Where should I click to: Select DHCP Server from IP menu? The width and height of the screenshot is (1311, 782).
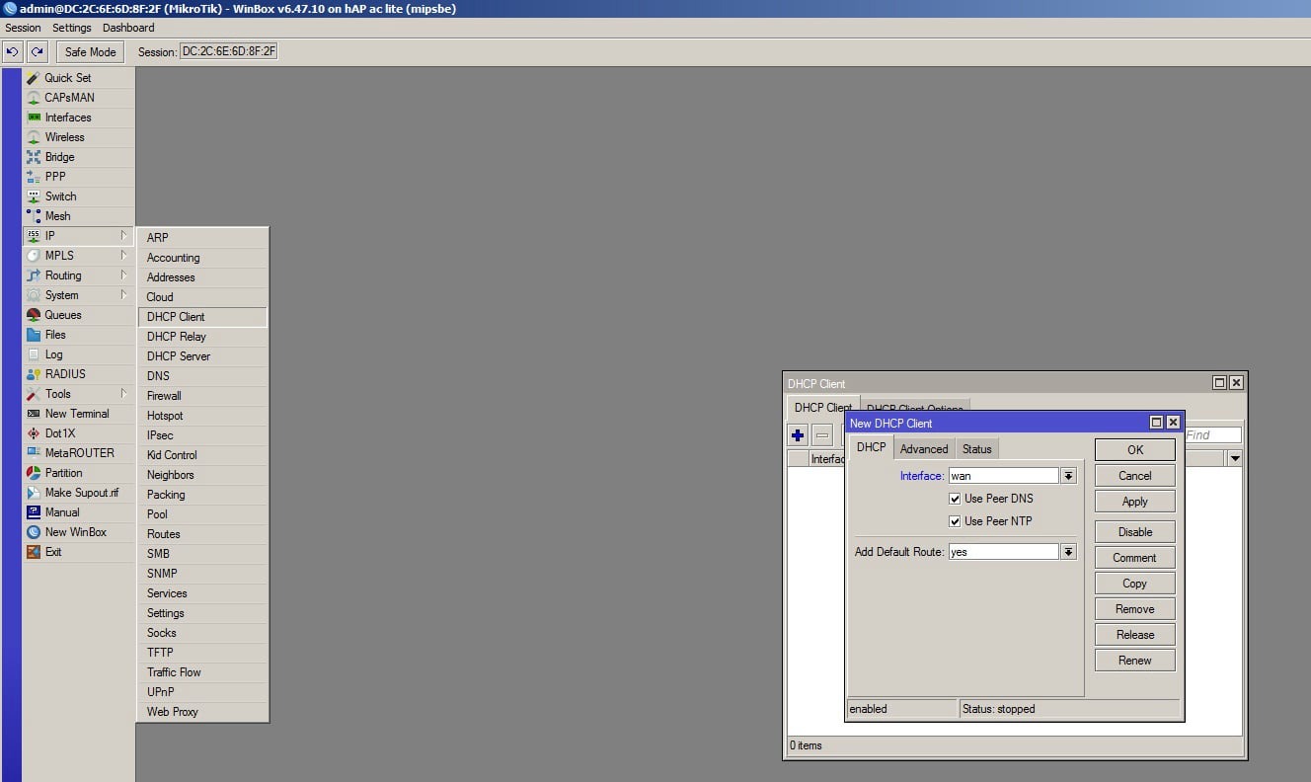tap(179, 356)
